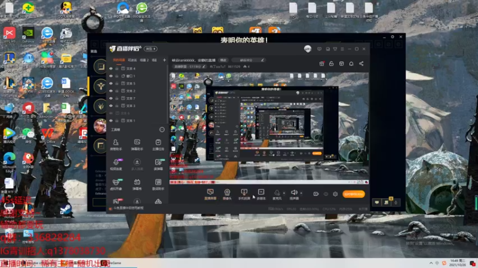Screen dimensions: 478x268
Task: Add a 摄像头 camera source
Action: [227, 194]
